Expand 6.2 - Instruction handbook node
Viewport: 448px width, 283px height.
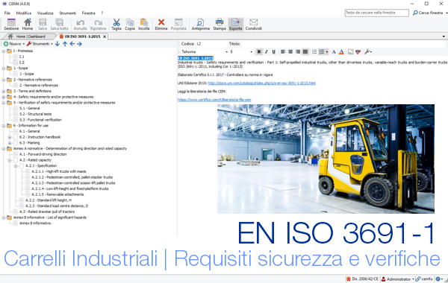pyautogui.click(x=10, y=137)
